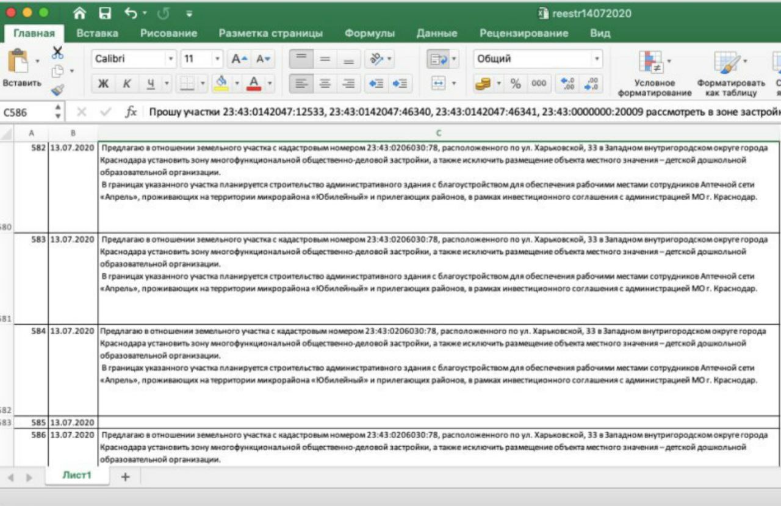This screenshot has width=781, height=506.
Task: Select the Лист1 sheet tab
Action: pyautogui.click(x=77, y=475)
